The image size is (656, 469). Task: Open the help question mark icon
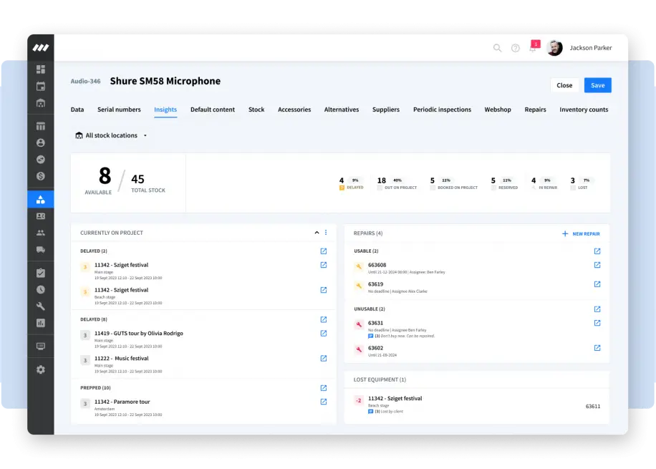(x=516, y=48)
